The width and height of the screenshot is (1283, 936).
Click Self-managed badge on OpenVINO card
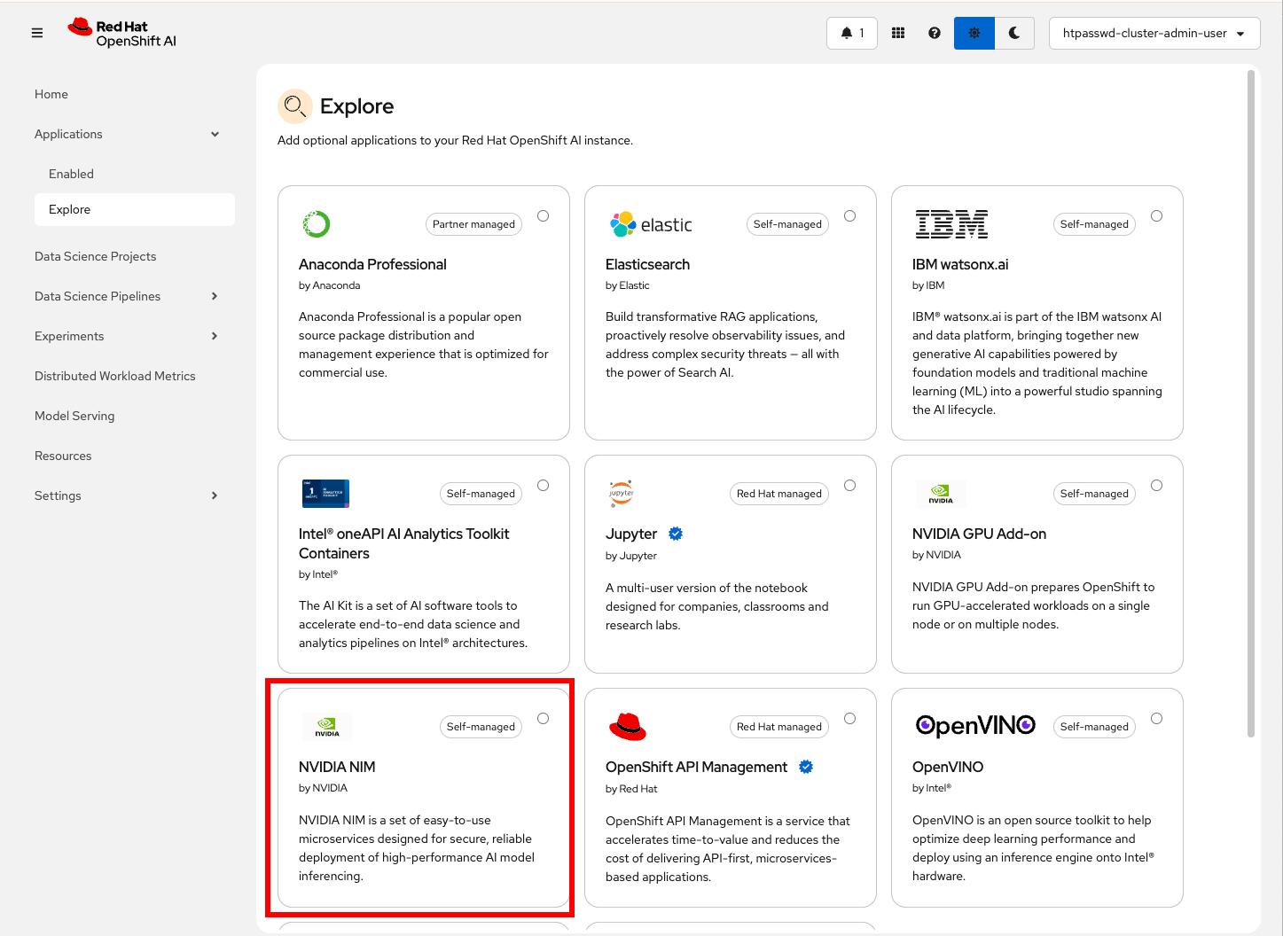(x=1094, y=727)
